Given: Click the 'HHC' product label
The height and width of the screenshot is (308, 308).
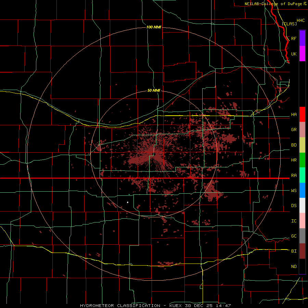Looking at the screenshot, I should tap(300, 21).
